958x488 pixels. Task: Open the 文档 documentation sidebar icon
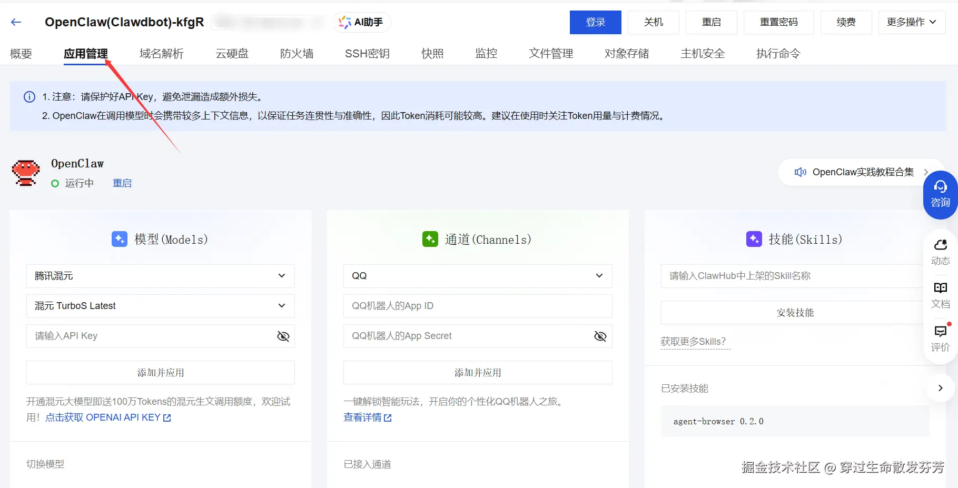(940, 296)
